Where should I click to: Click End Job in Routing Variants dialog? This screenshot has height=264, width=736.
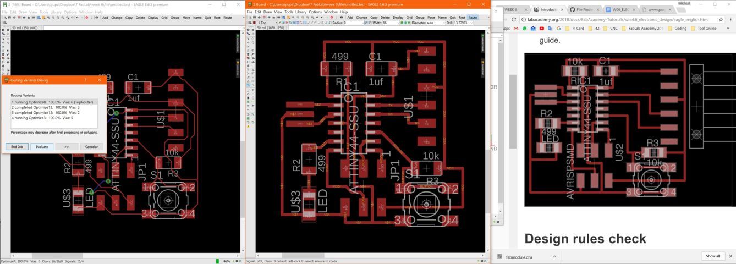(17, 147)
